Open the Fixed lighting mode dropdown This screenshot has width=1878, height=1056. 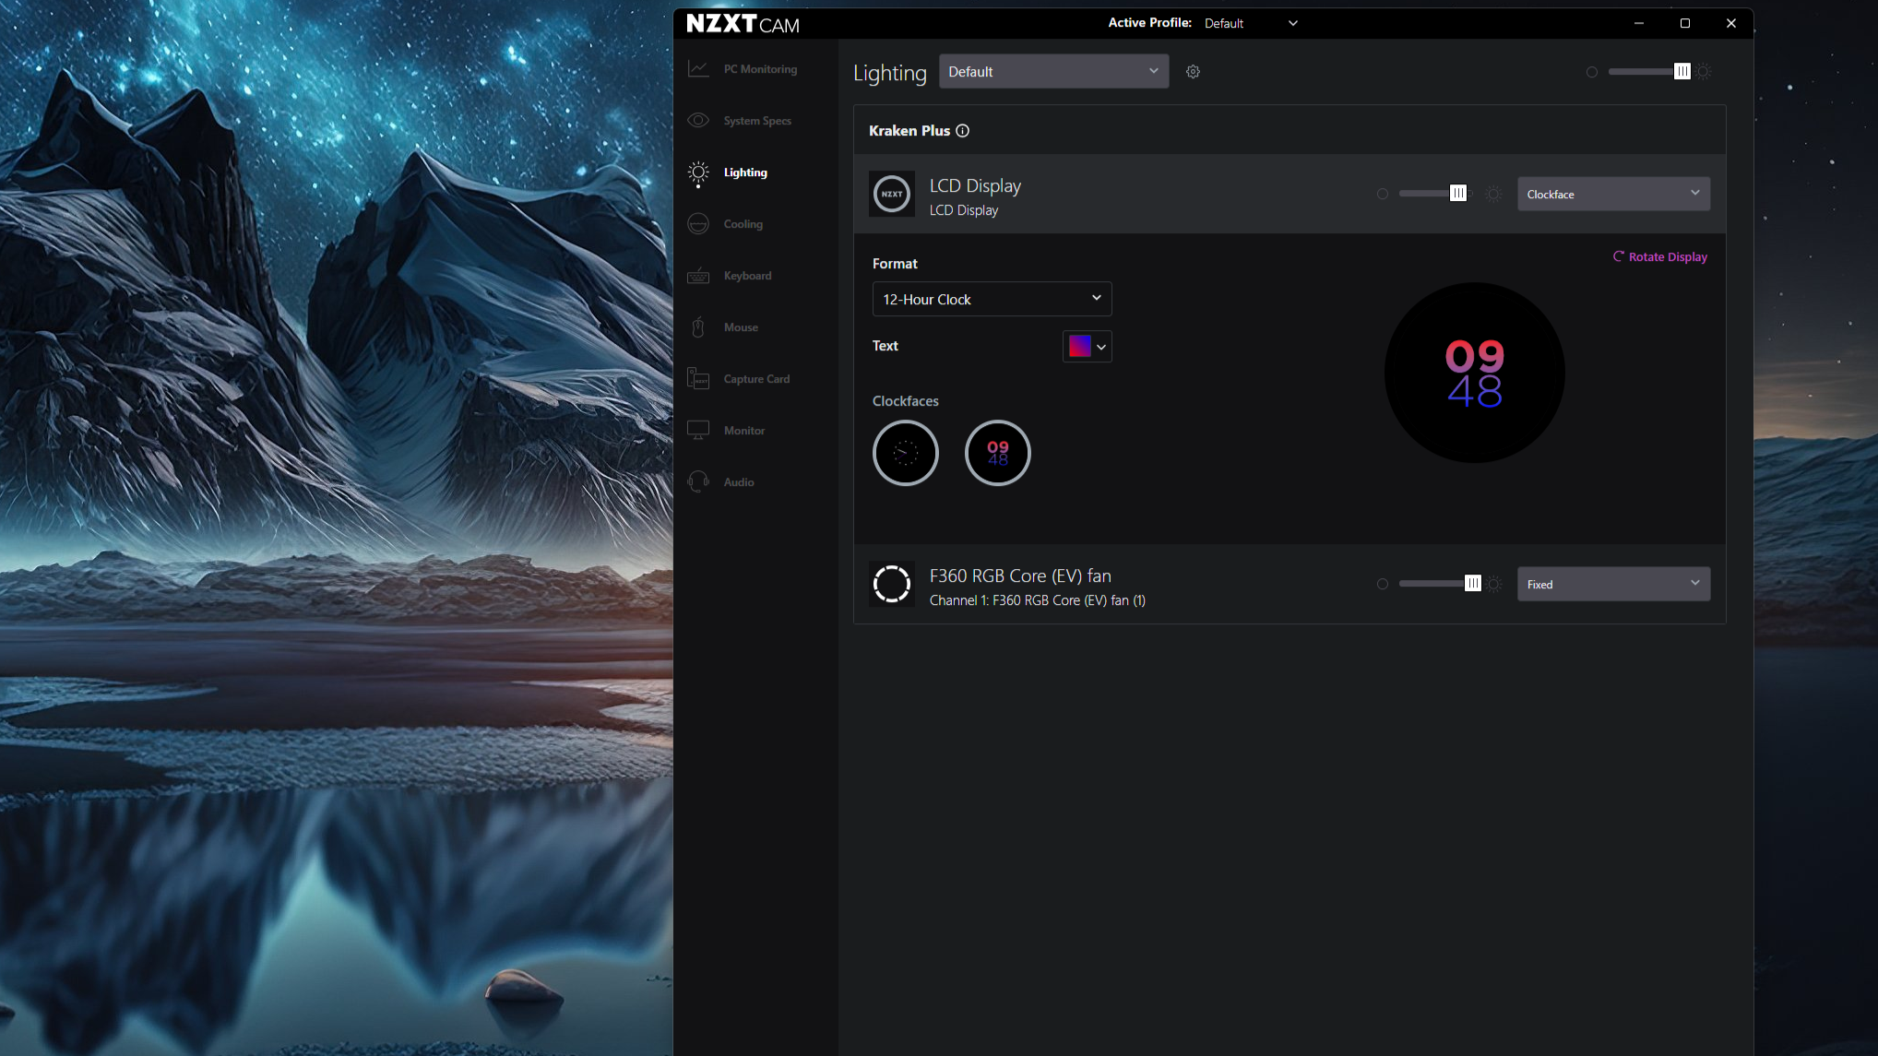(1613, 584)
